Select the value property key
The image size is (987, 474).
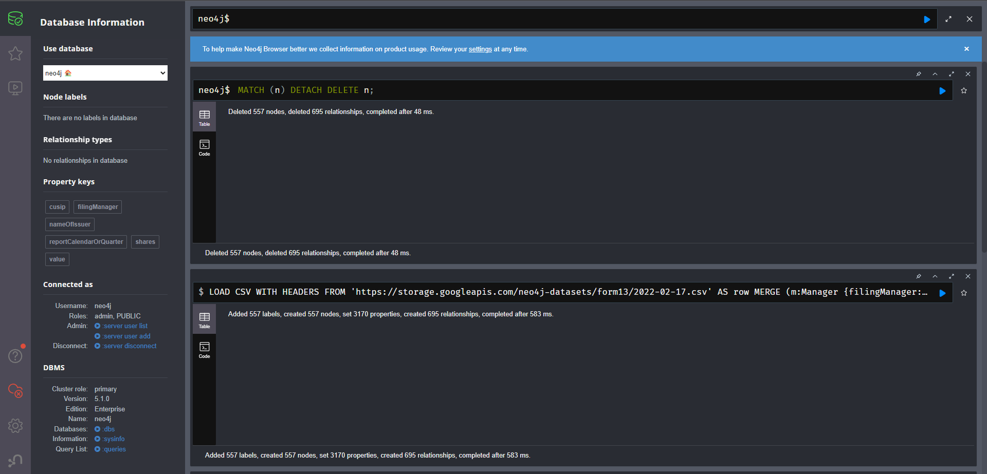pyautogui.click(x=57, y=259)
